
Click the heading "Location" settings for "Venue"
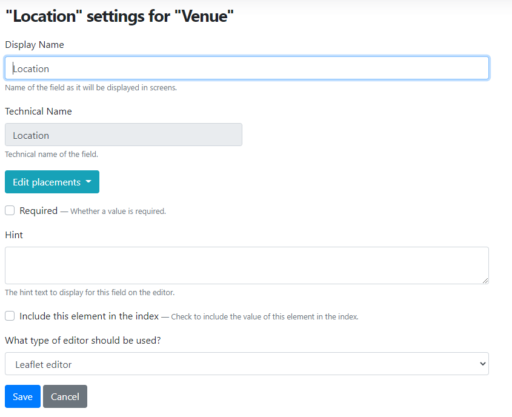[x=120, y=16]
